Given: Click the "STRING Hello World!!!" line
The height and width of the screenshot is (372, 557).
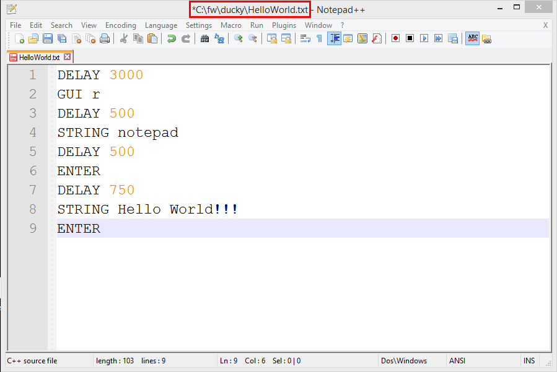Looking at the screenshot, I should tap(147, 209).
